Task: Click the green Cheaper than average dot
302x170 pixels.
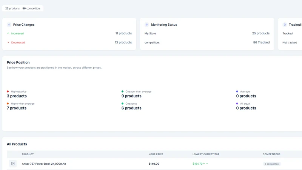Action: click(x=122, y=91)
